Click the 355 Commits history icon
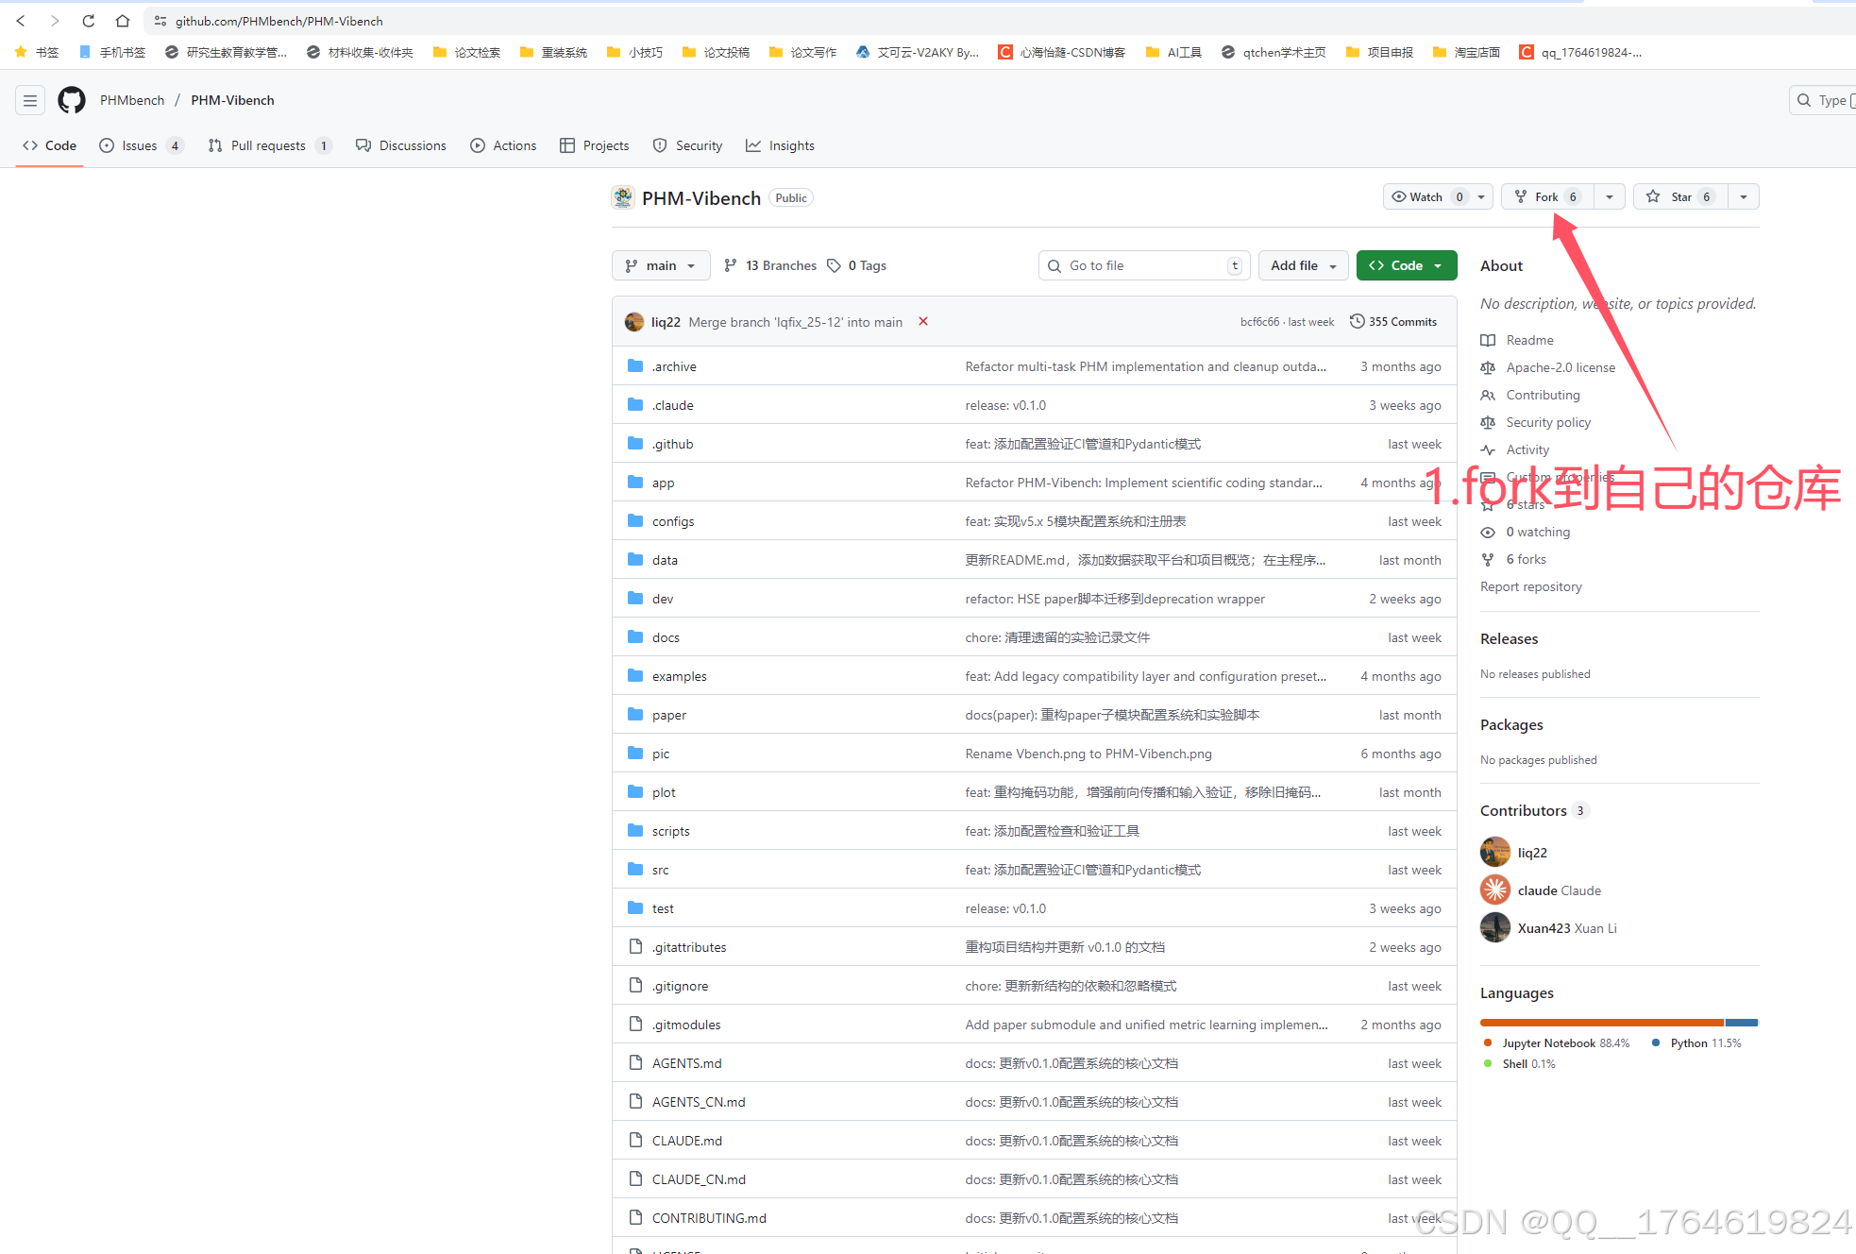The width and height of the screenshot is (1856, 1254). click(1357, 321)
